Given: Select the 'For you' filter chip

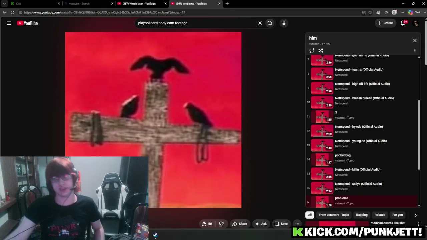Looking at the screenshot, I should pyautogui.click(x=398, y=215).
